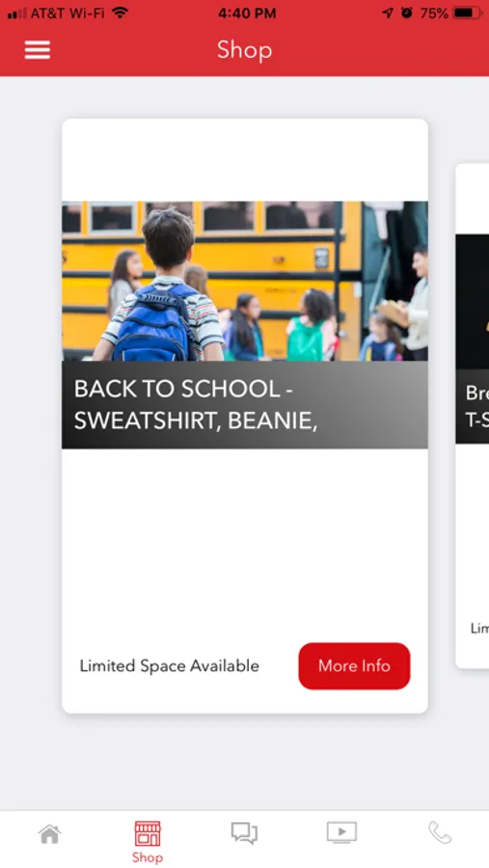Tap the 4:40 PM clock
Viewport: 489px width, 868px height.
click(247, 14)
